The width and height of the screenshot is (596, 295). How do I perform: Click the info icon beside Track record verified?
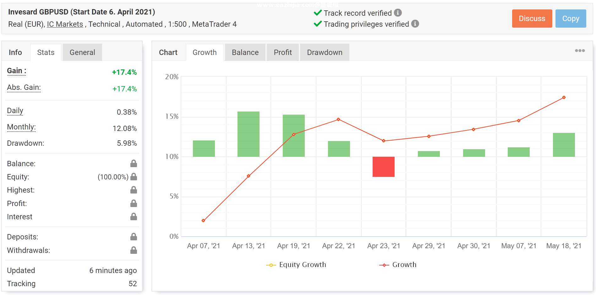tap(398, 13)
